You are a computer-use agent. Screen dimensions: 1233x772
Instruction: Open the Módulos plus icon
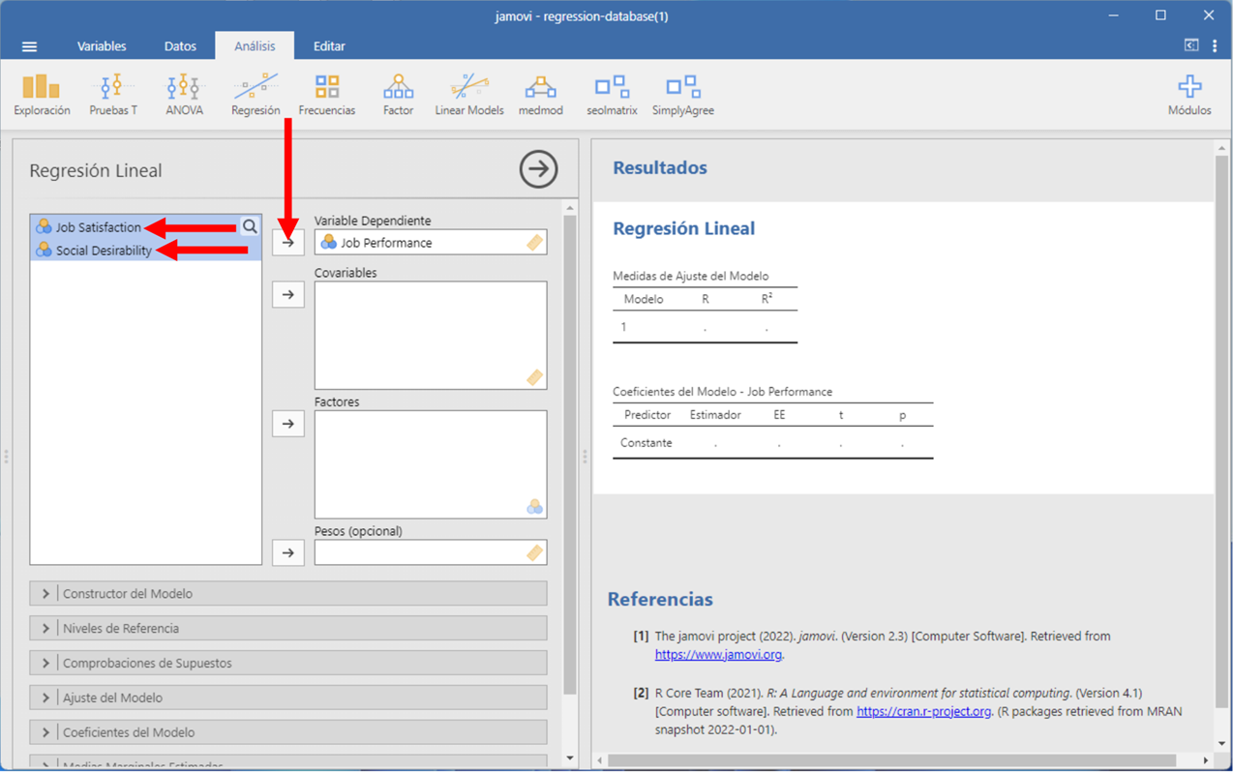coord(1188,95)
